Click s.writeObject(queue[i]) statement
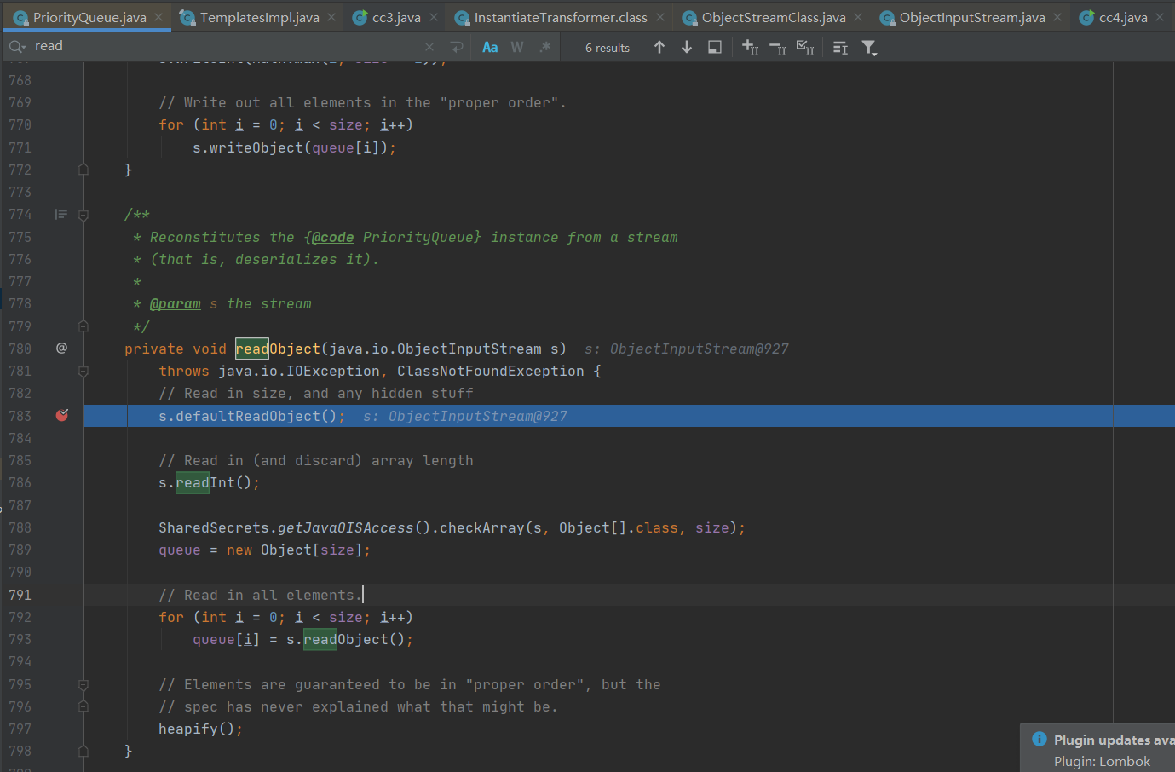 click(x=294, y=148)
